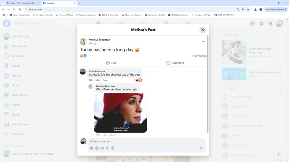Open the ironic GIF image in reply
This screenshot has height=162, width=289.
[120, 113]
